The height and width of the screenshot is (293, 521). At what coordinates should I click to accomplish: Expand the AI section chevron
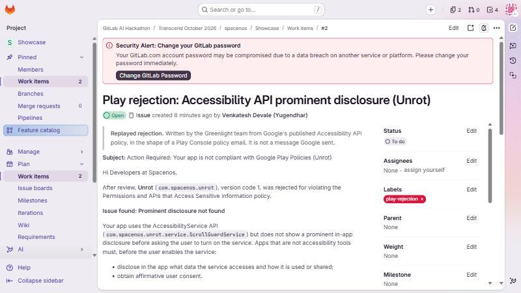click(82, 249)
